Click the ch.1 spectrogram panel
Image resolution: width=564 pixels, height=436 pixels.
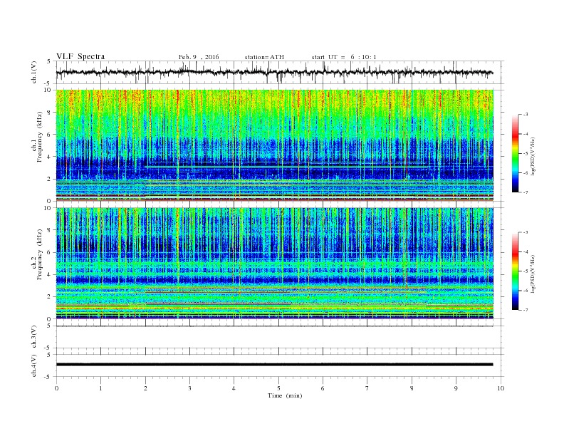pos(275,145)
